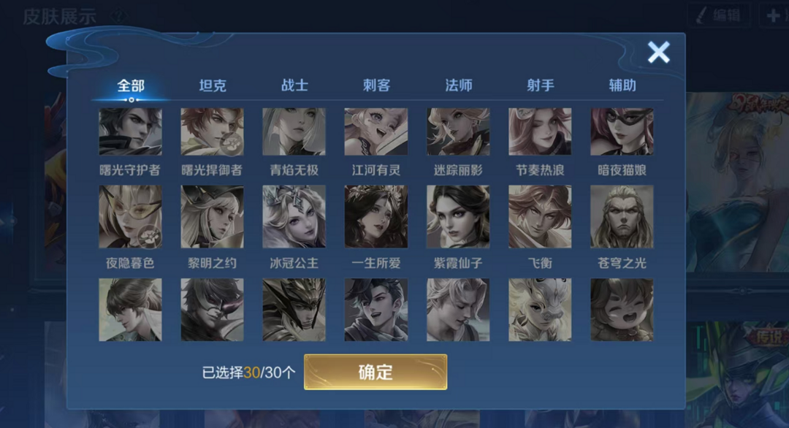Choose the 暗夜猫娘 masked skin portrait
Screen dimensions: 789x428
coord(622,131)
